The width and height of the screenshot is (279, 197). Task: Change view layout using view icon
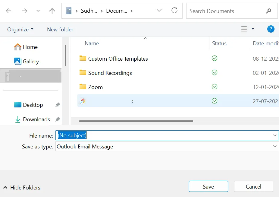(x=244, y=29)
